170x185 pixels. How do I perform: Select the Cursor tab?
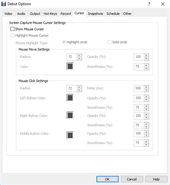79,13
